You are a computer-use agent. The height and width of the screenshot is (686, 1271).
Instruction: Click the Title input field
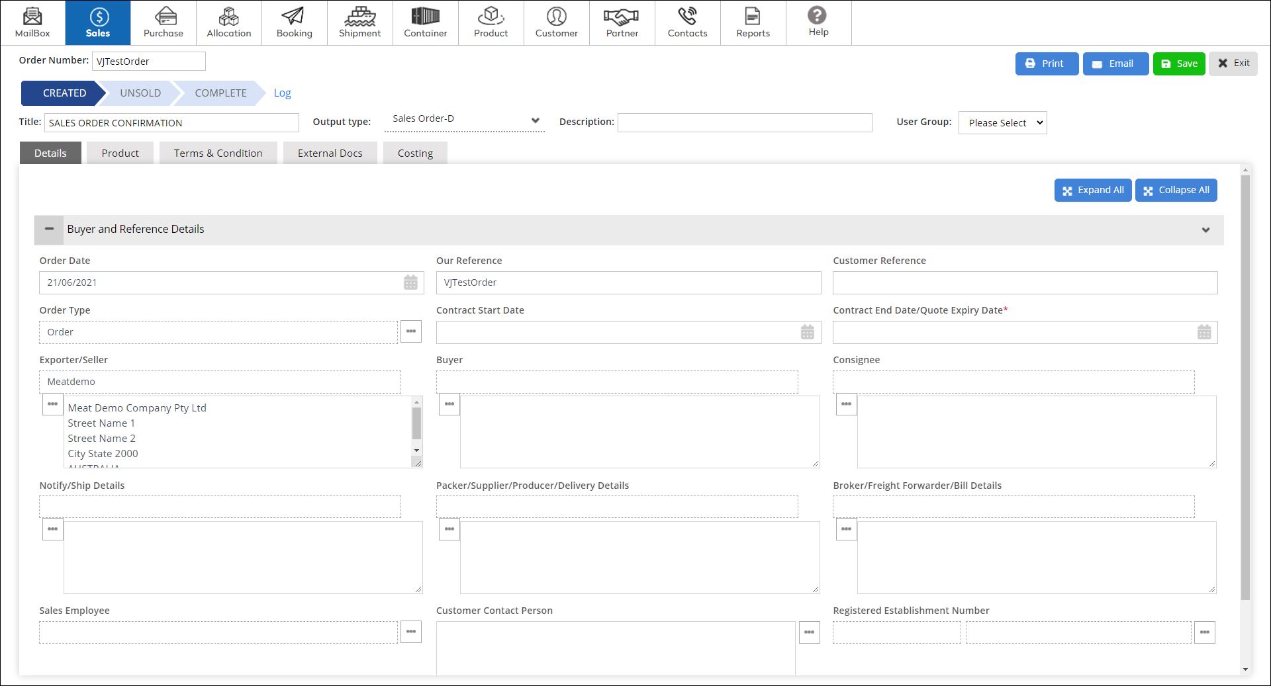point(171,122)
